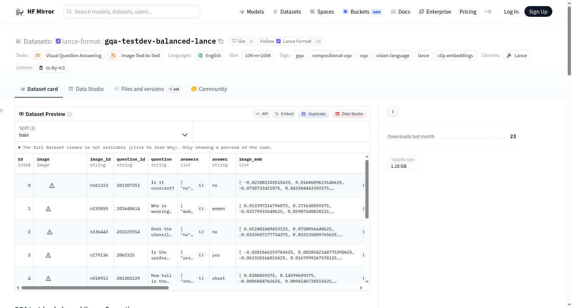The width and height of the screenshot is (572, 308).
Task: Click the Embed button
Action: click(x=284, y=114)
